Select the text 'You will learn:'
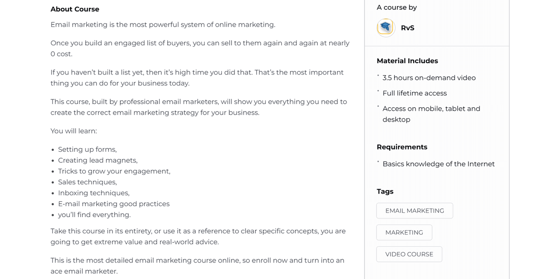The width and height of the screenshot is (558, 279). pos(74,131)
